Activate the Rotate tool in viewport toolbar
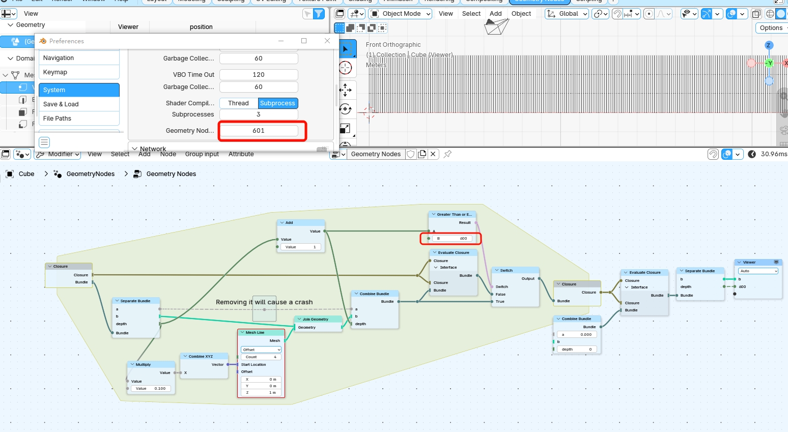 [x=346, y=109]
